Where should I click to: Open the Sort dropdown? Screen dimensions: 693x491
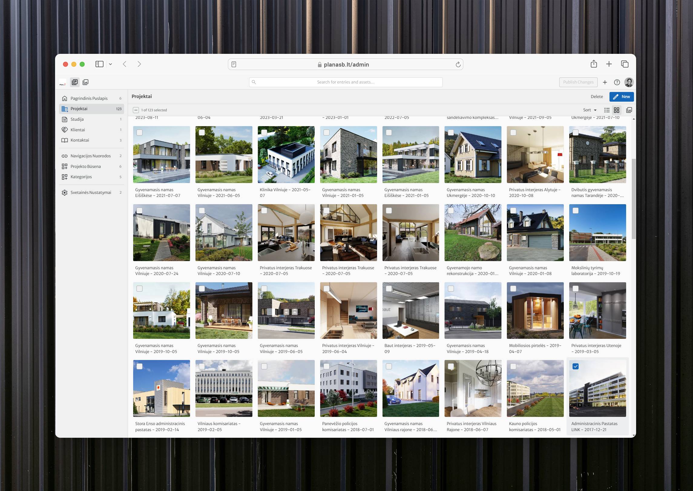pyautogui.click(x=589, y=110)
